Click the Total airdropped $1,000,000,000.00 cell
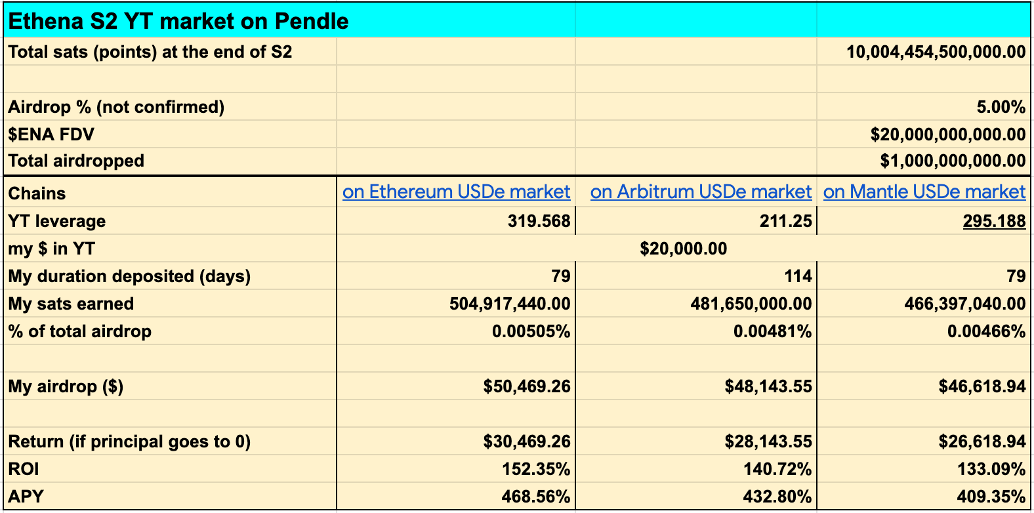This screenshot has height=513, width=1034. (x=953, y=161)
